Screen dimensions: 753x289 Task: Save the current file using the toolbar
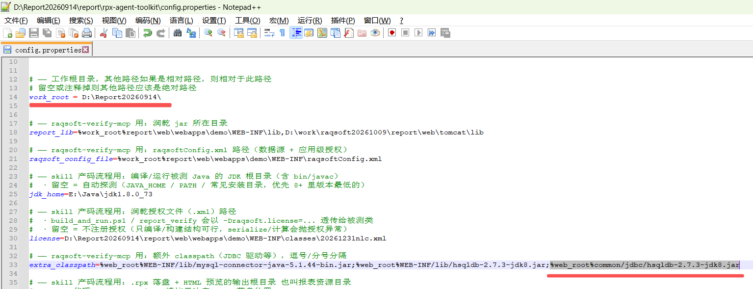[34, 33]
